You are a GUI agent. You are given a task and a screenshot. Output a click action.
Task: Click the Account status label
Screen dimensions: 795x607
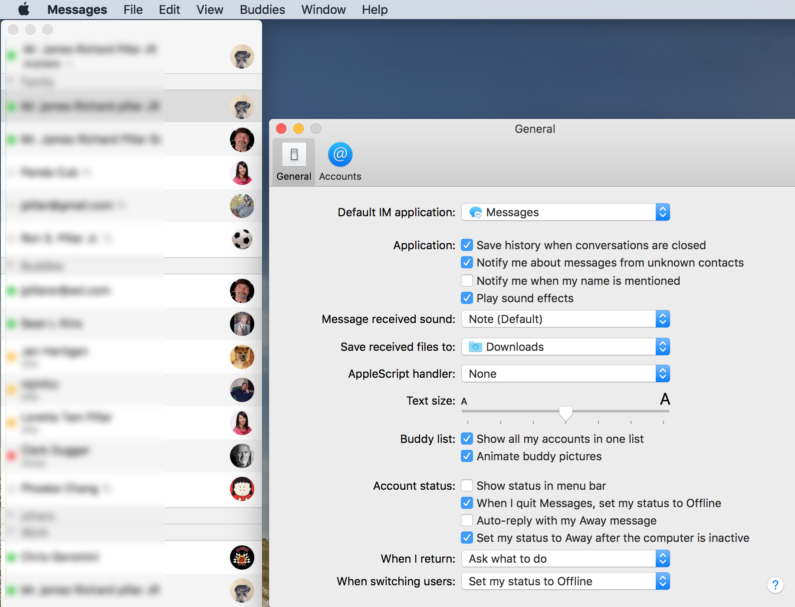414,486
